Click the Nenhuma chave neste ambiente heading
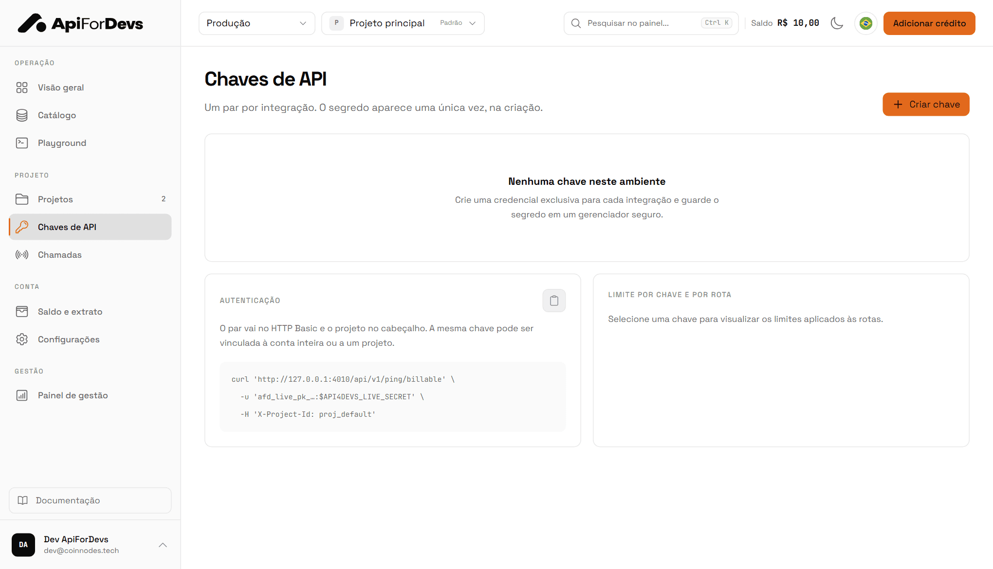Viewport: 993px width, 569px height. click(587, 181)
